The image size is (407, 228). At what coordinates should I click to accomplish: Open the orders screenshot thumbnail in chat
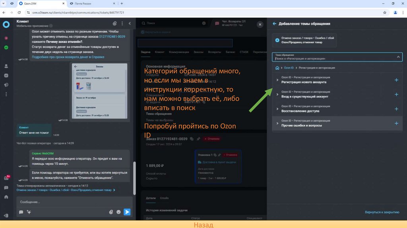point(100,91)
